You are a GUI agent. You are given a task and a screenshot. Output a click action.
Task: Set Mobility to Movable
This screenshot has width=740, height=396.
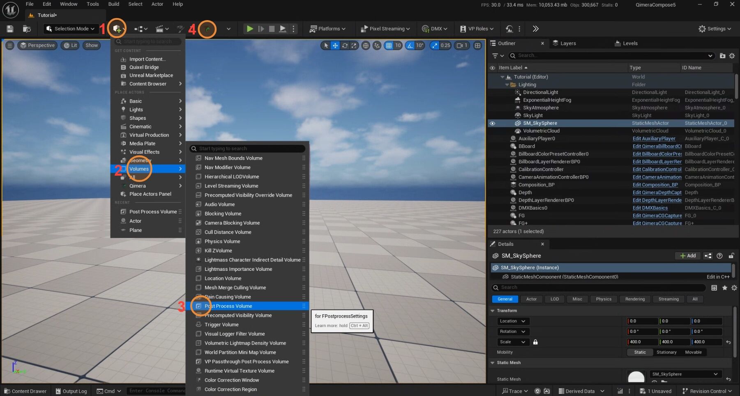[693, 352]
